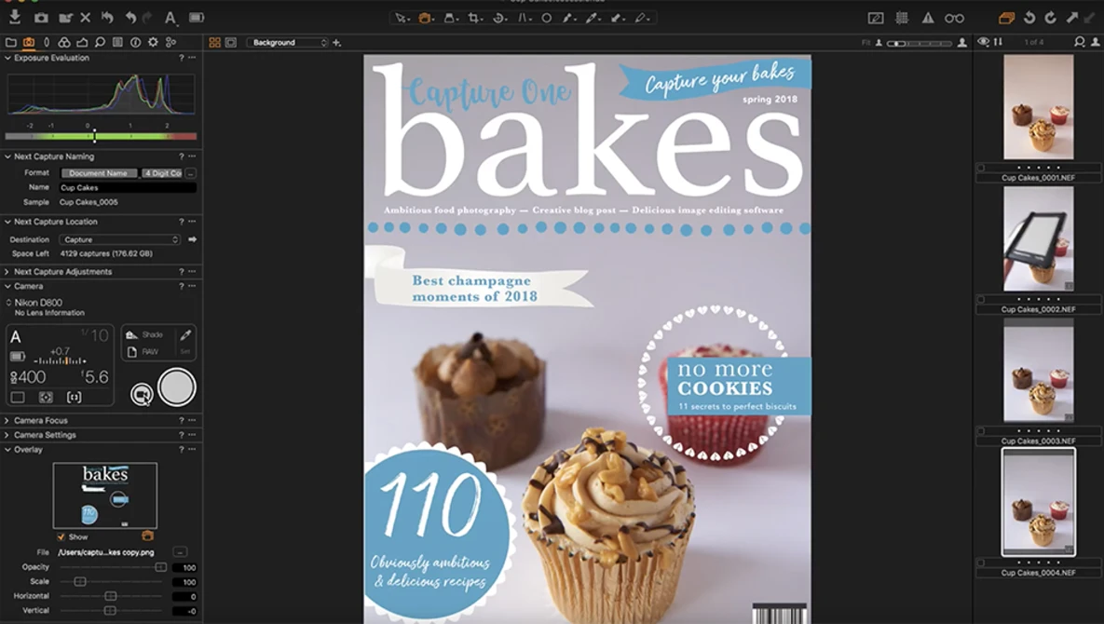Click the Name field containing Cup Cakes
The image size is (1104, 624).
[x=128, y=188]
